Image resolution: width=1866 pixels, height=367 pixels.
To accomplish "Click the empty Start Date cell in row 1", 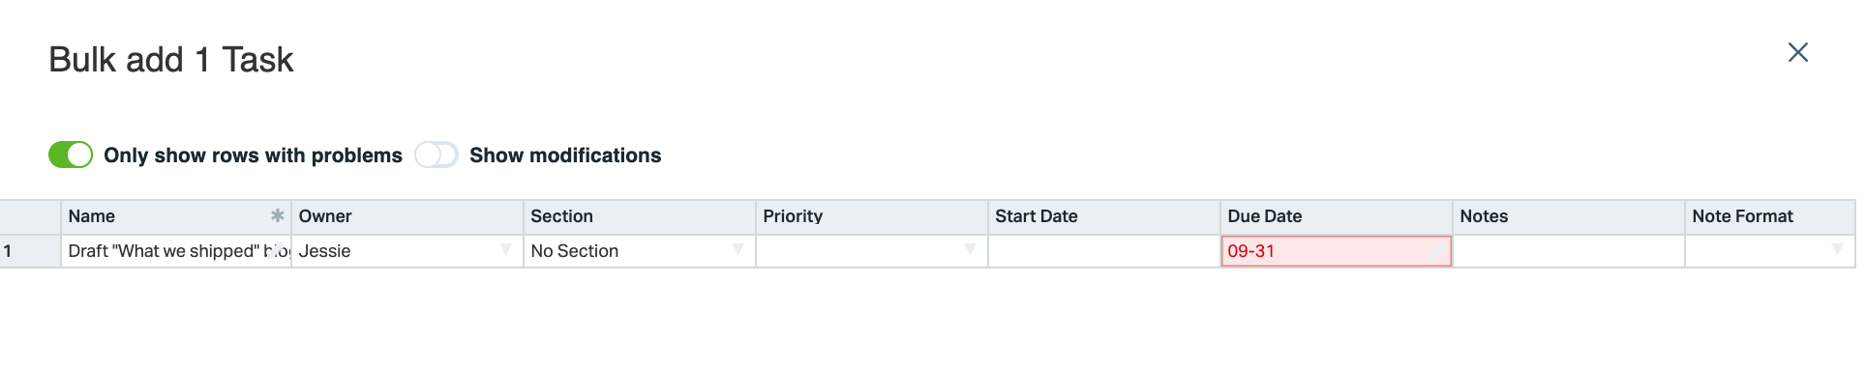I will point(1104,251).
